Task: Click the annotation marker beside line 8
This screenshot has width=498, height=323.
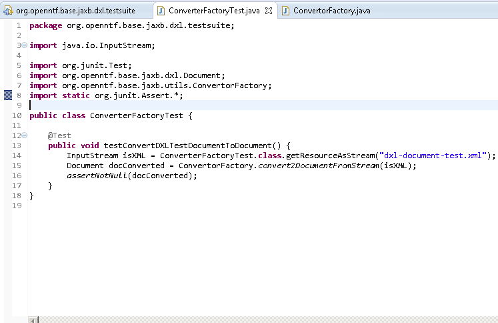Action: coord(8,95)
